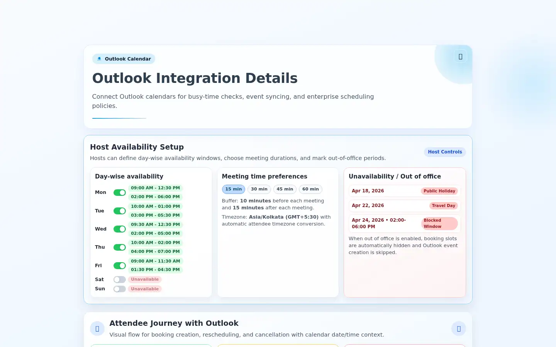Turn off Friday availability toggle

coord(120,266)
